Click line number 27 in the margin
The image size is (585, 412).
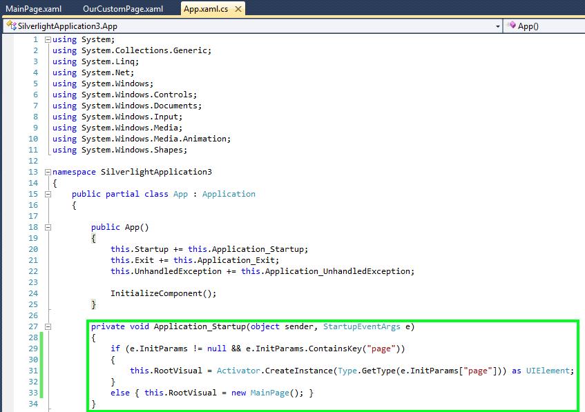pos(32,326)
